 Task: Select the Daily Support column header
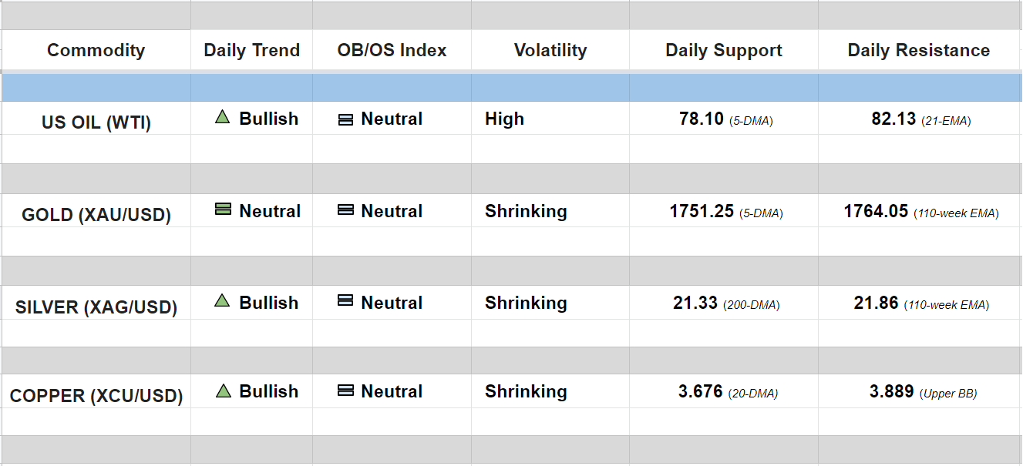coord(724,51)
